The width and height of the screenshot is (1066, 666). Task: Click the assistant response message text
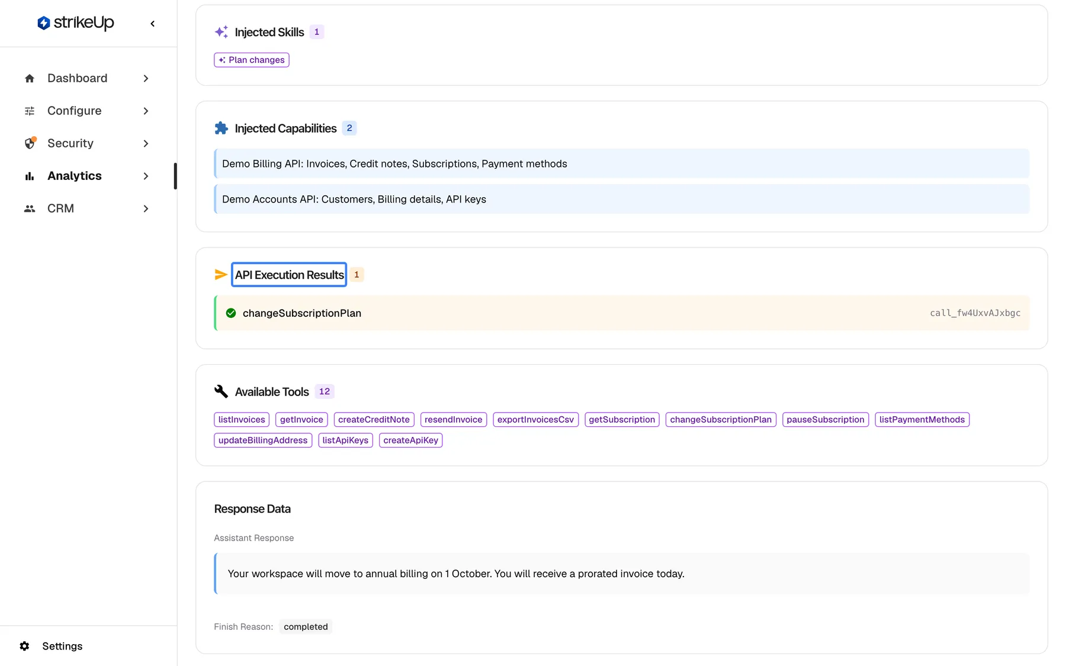(x=456, y=574)
